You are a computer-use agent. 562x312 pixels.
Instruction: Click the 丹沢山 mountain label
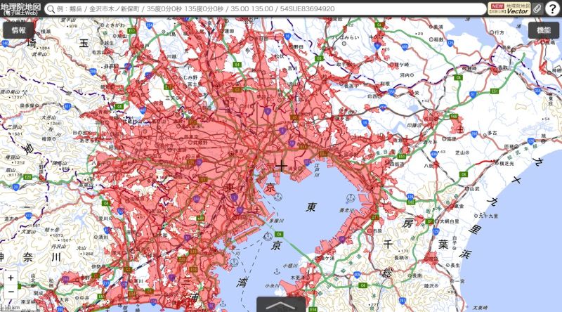[x=59, y=247]
